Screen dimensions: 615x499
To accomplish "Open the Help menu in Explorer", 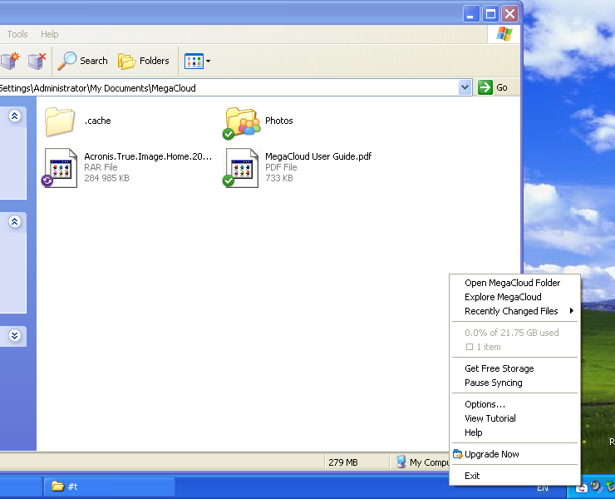I will tap(49, 34).
